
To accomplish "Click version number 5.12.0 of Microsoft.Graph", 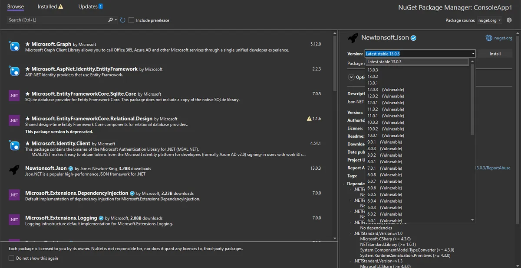I will point(316,44).
